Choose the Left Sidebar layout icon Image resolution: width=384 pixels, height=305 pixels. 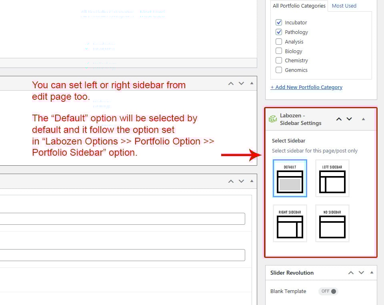[x=332, y=178]
